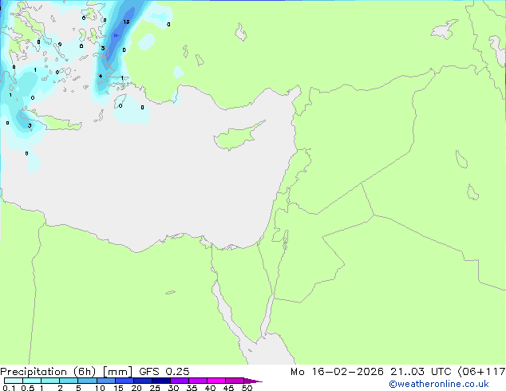Click the '4' mm value on the map
The height and width of the screenshot is (391, 506).
point(101,76)
